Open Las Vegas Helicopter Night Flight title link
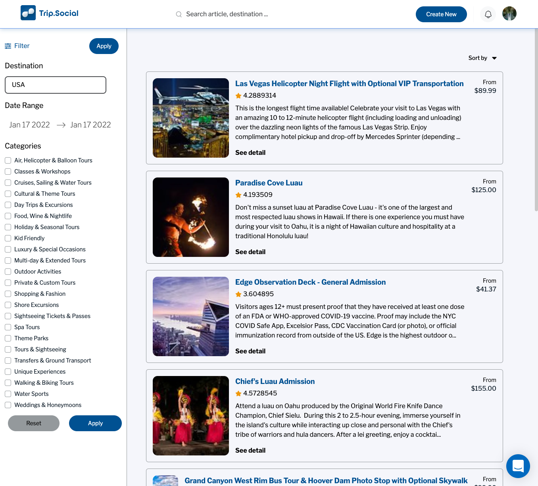The height and width of the screenshot is (486, 538). pos(349,84)
